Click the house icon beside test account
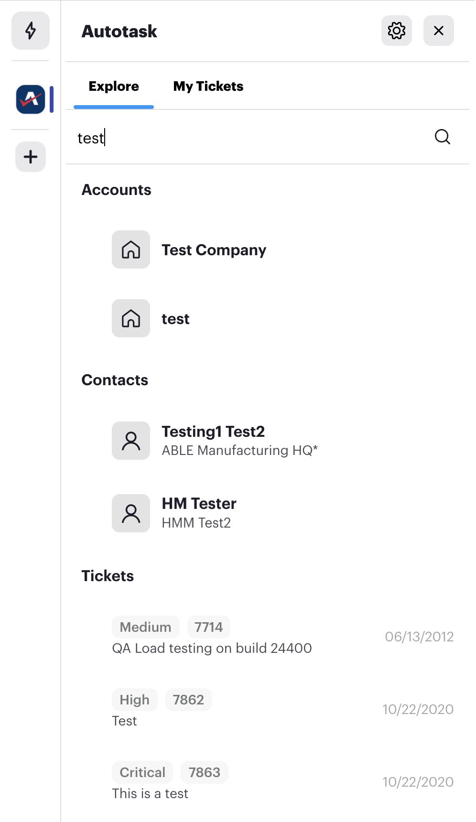Screen dimensions: 476x822 131,318
